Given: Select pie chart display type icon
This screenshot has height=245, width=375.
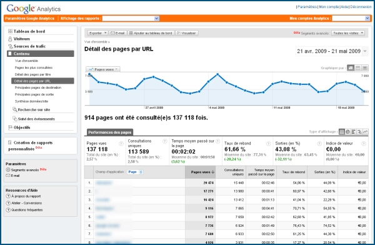Looking at the screenshot, I should (347, 132).
